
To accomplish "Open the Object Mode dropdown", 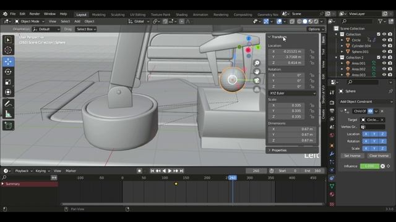I will [x=30, y=22].
